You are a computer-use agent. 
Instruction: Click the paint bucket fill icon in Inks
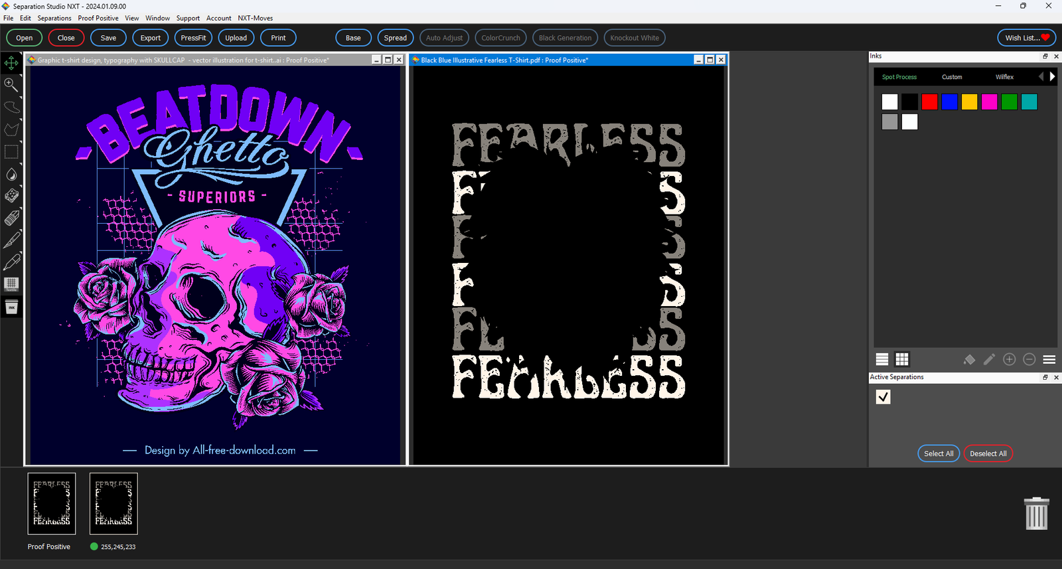[969, 359]
